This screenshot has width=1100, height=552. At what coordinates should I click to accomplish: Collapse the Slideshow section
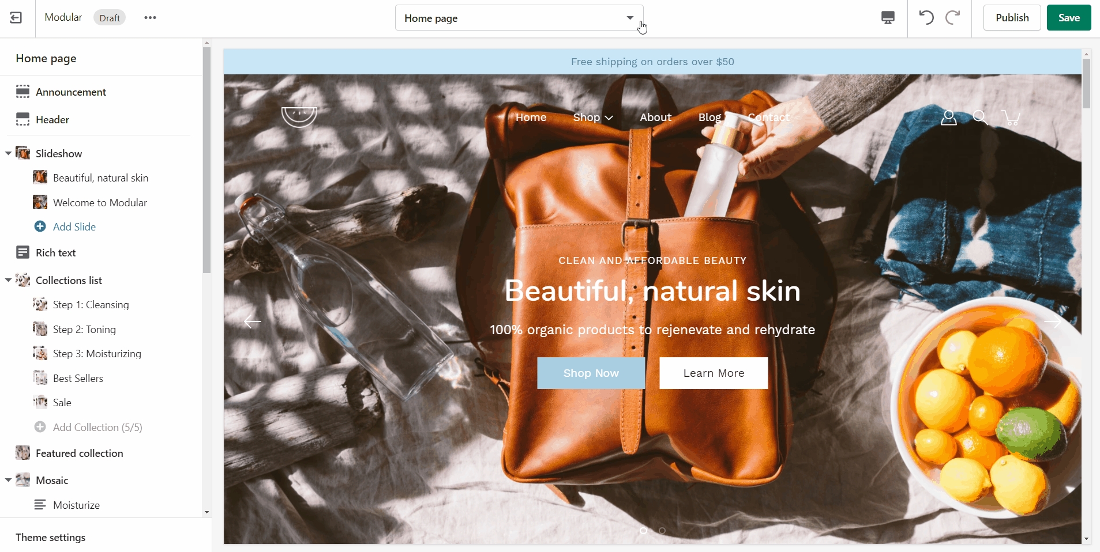(x=8, y=153)
